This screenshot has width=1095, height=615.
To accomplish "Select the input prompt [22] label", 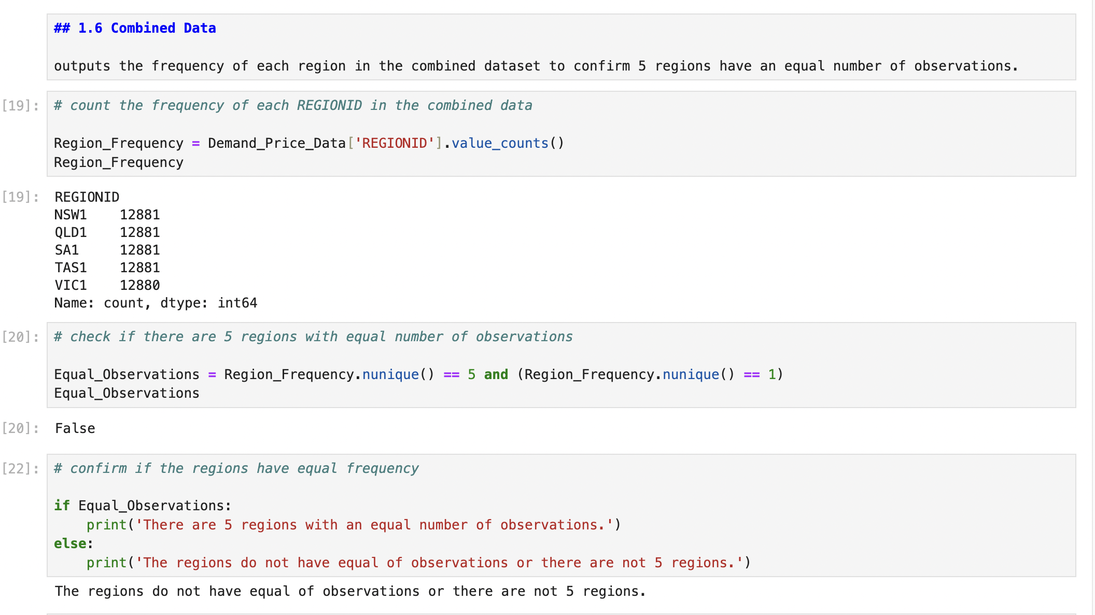I will (x=20, y=469).
